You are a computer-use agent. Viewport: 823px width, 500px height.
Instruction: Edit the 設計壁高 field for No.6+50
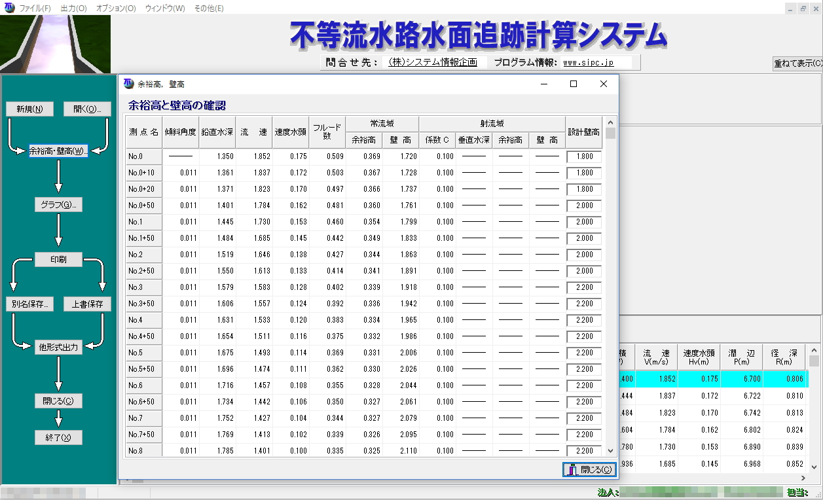point(585,402)
